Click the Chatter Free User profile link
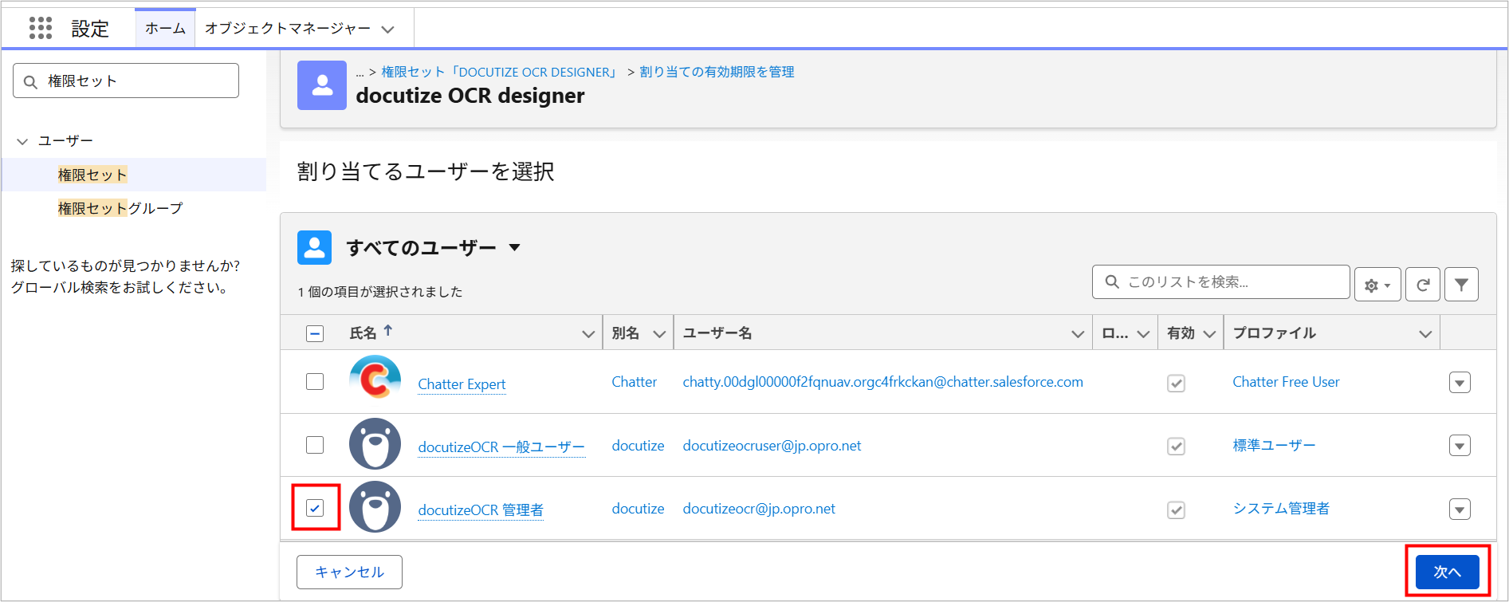1509x602 pixels. click(x=1286, y=382)
